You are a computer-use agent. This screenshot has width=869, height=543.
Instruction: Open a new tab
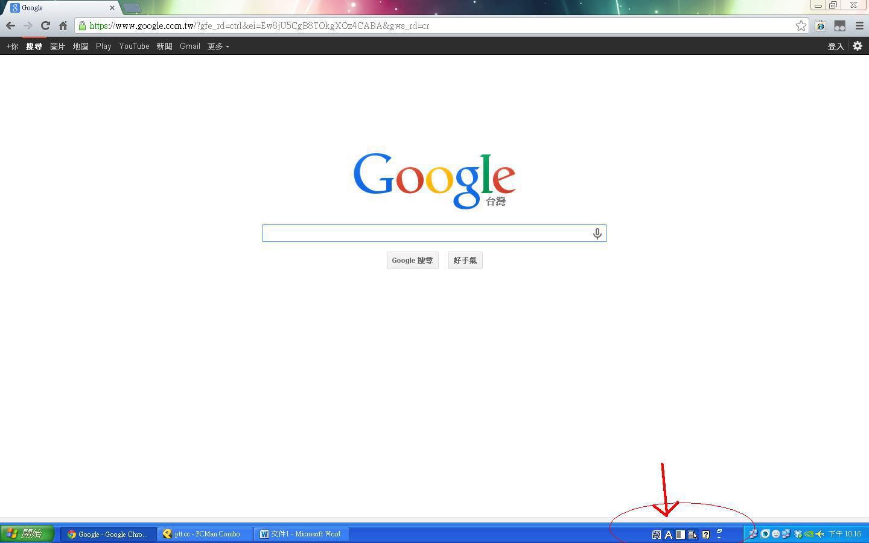coord(132,8)
